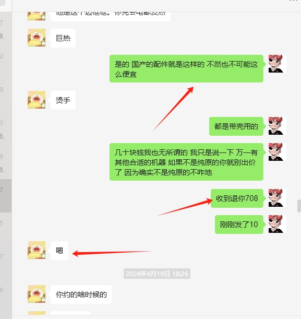Select the 刚刚发了10 message bubble
The height and width of the screenshot is (319, 301).
click(x=239, y=224)
